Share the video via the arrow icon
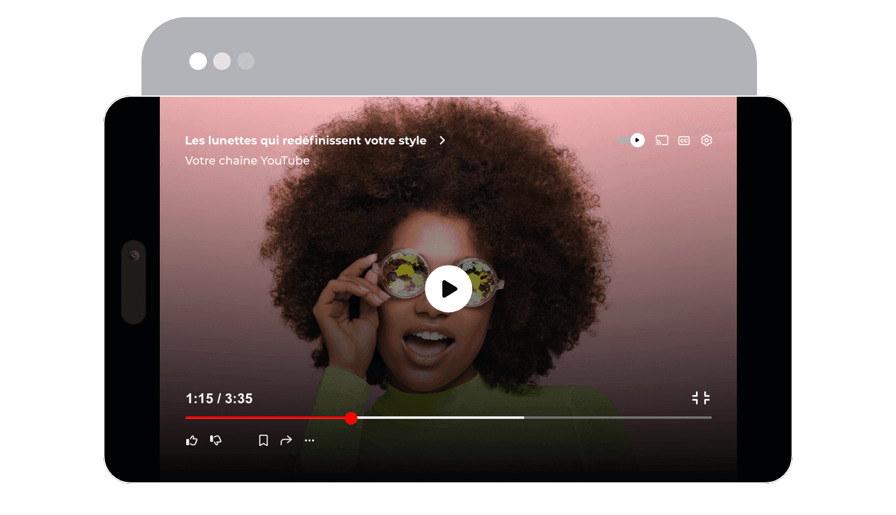The height and width of the screenshot is (515, 896). tap(286, 440)
